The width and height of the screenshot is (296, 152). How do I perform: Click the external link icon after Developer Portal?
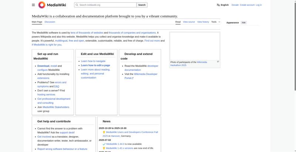[x=132, y=78]
